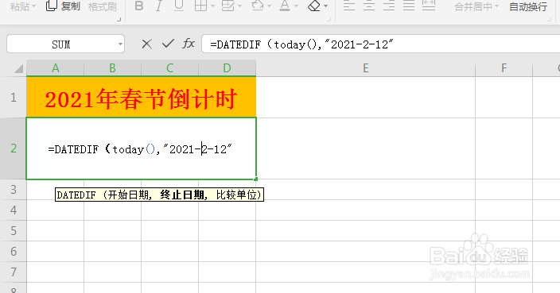Viewport: 560px width, 293px height.
Task: Toggle italic formatting
Action: (159, 6)
